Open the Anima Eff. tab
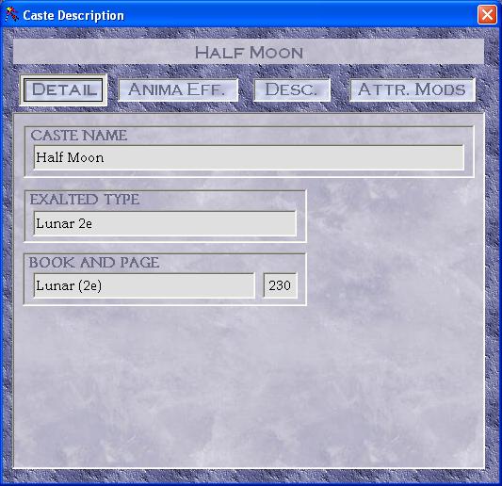The width and height of the screenshot is (502, 486). point(178,89)
